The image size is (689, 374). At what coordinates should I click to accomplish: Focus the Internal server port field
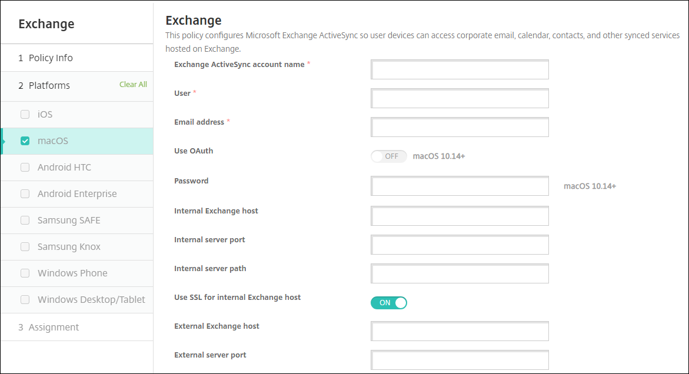pos(460,245)
